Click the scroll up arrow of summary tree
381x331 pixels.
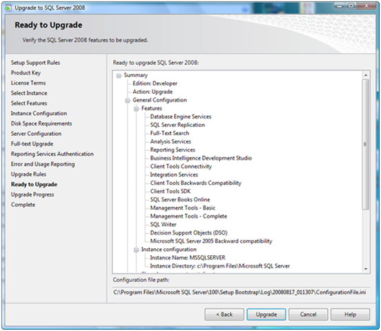(365, 75)
